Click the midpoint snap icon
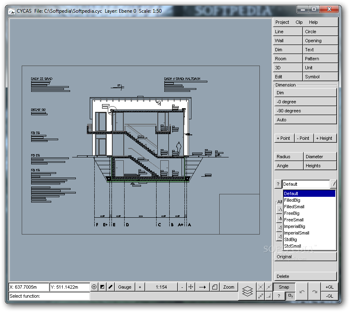This screenshot has height=312, width=350. point(269,287)
